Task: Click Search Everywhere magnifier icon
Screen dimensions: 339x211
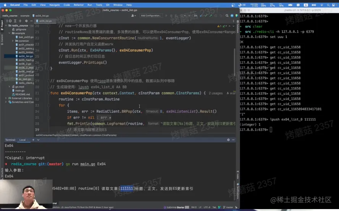Action: click(227, 16)
